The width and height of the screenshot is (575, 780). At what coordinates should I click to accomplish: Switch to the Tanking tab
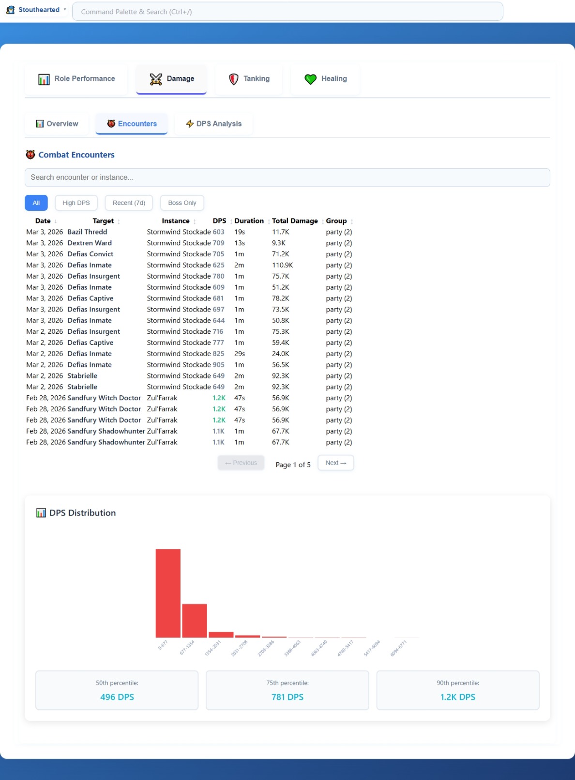pyautogui.click(x=250, y=79)
